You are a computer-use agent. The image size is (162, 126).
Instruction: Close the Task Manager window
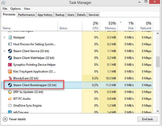(x=155, y=2)
